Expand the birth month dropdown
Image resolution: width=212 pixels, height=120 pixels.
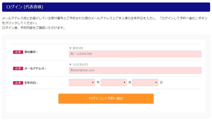tap(114, 83)
